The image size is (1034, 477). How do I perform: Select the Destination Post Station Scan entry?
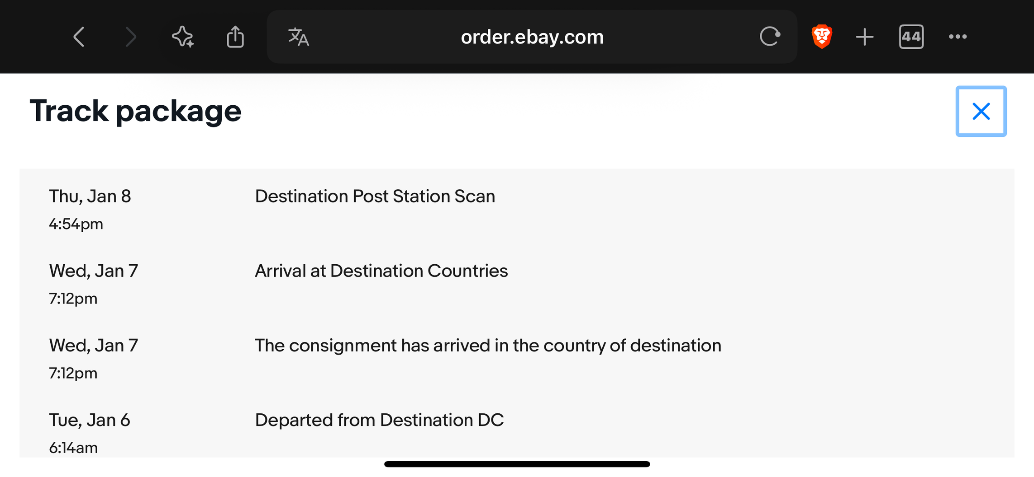point(375,196)
